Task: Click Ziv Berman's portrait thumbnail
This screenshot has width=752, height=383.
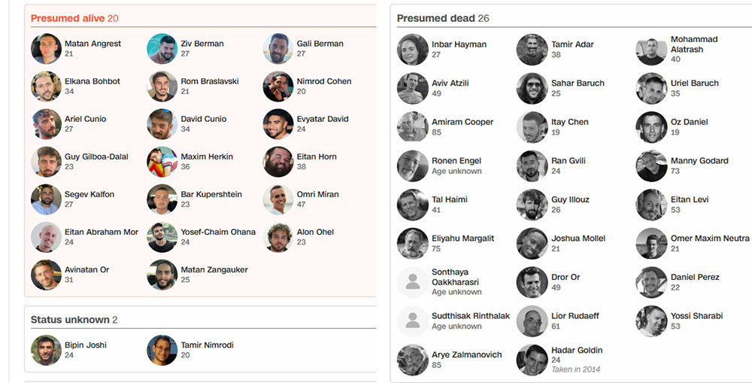Action: [x=162, y=49]
